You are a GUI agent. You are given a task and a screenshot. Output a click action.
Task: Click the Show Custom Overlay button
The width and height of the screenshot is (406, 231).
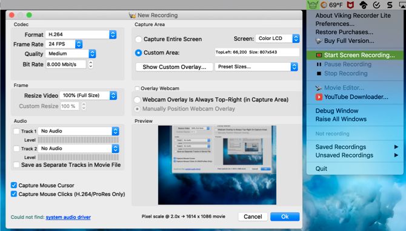(175, 67)
